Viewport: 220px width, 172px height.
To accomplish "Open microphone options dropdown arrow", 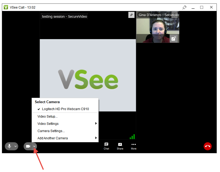I will point(16,146).
